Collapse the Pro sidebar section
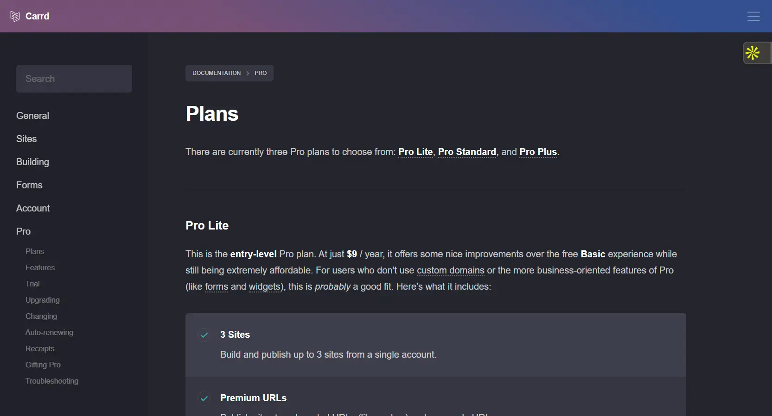 coord(23,231)
